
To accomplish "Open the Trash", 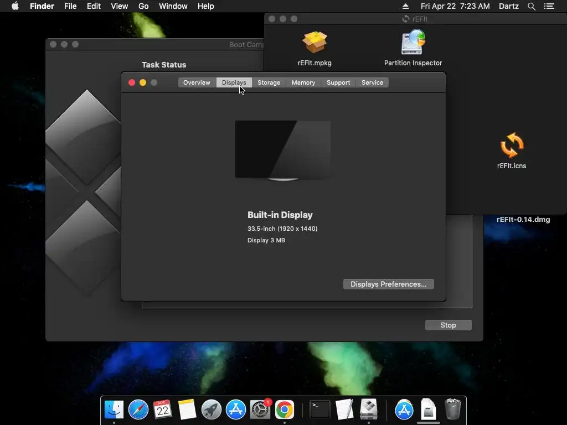I will [x=452, y=410].
